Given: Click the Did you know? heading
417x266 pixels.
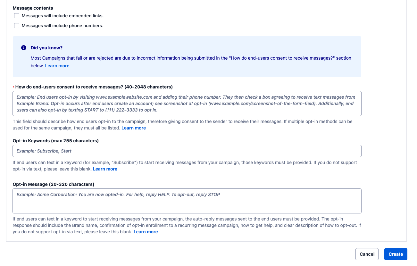Looking at the screenshot, I should (x=46, y=48).
